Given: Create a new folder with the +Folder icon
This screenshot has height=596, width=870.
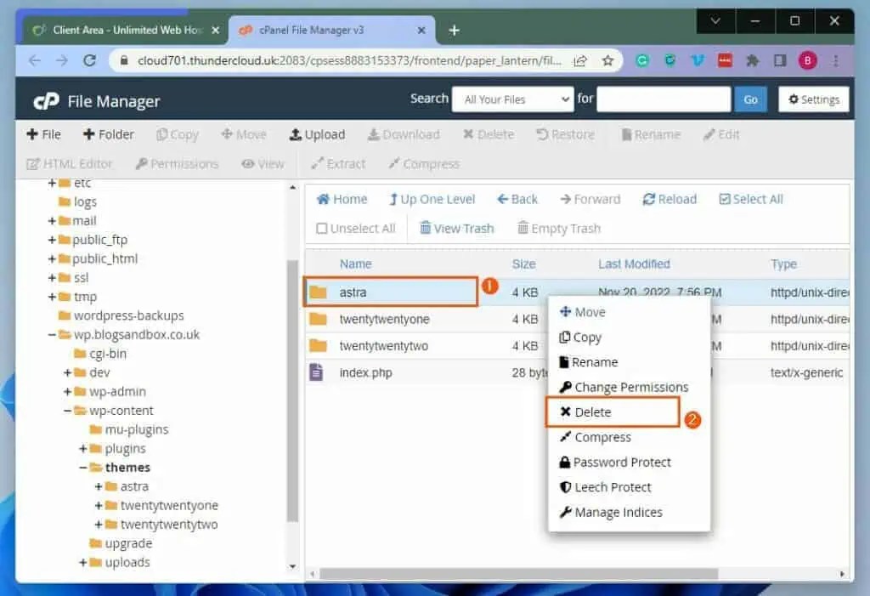Looking at the screenshot, I should pos(107,134).
